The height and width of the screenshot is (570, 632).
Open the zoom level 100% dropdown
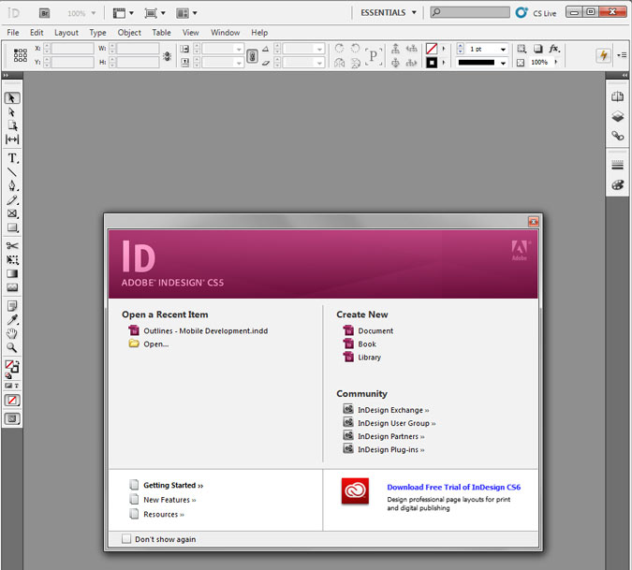(x=93, y=14)
